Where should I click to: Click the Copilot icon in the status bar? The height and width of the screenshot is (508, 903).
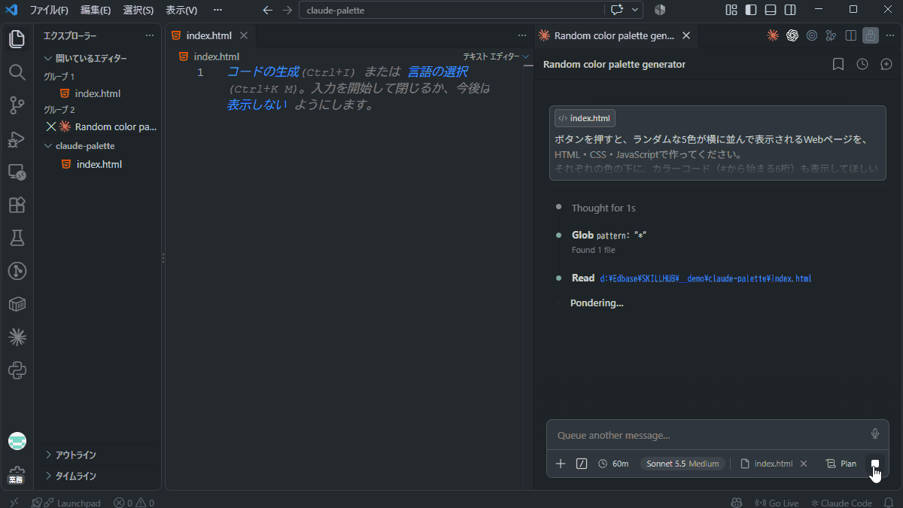[736, 503]
